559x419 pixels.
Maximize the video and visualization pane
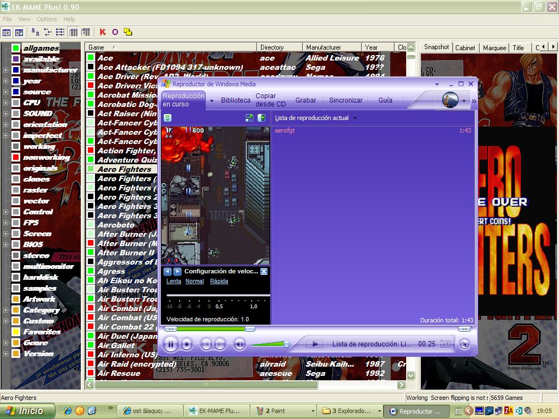coord(249,118)
